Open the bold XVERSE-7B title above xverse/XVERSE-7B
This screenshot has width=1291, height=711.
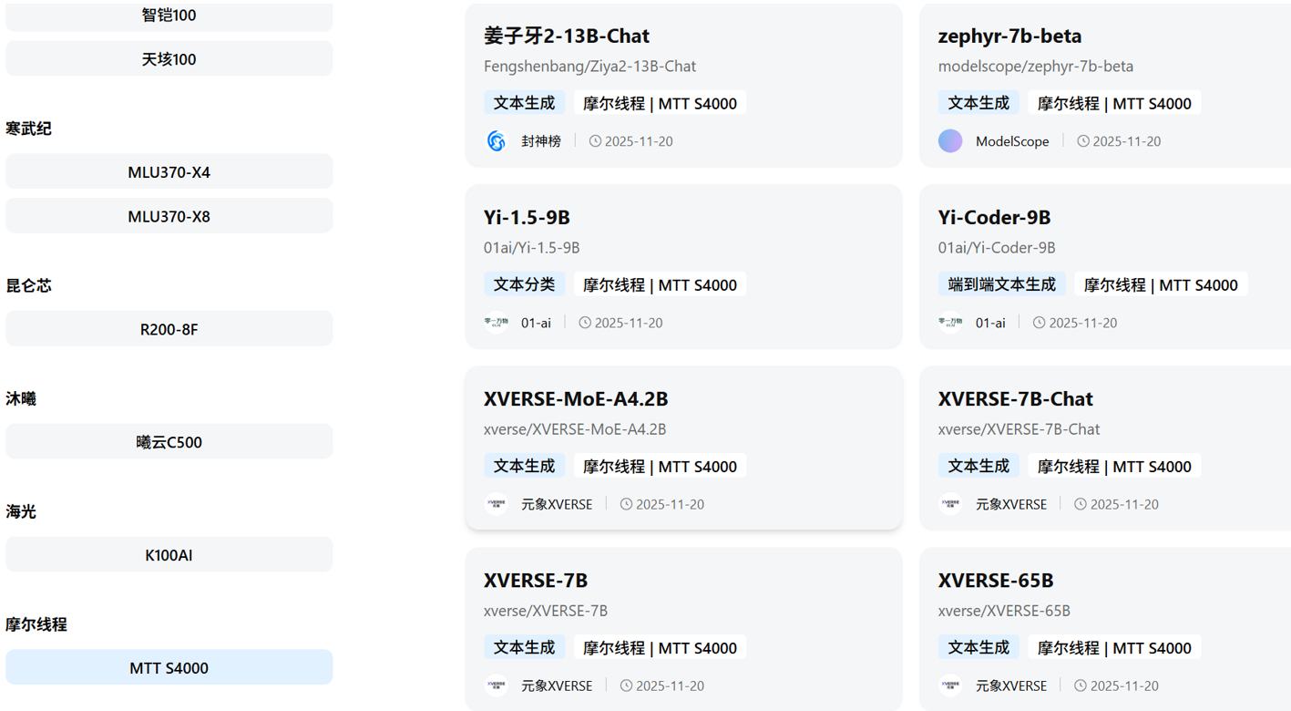[x=536, y=581]
